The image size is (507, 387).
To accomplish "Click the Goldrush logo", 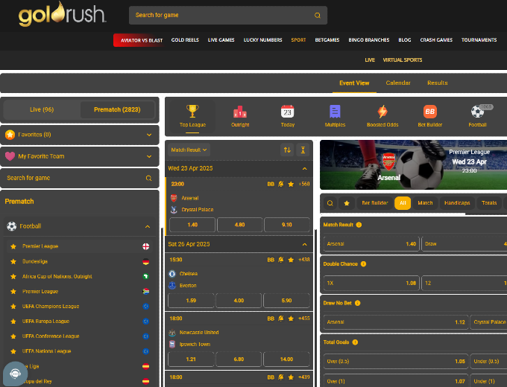I will pos(62,14).
